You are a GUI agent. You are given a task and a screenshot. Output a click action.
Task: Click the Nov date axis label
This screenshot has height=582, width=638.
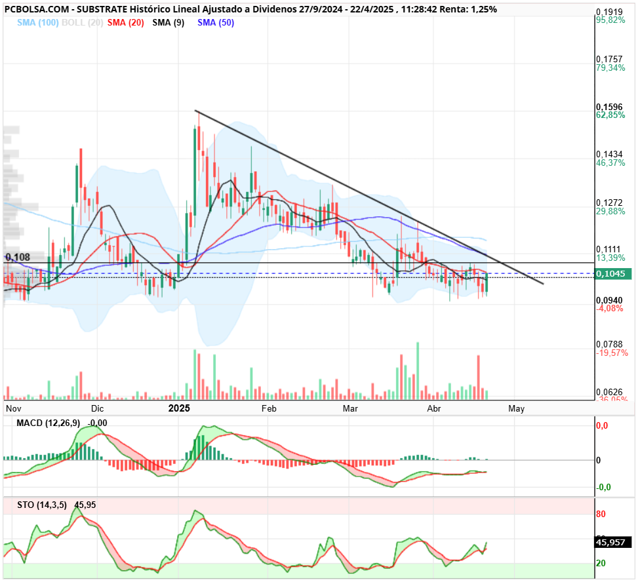[14, 409]
